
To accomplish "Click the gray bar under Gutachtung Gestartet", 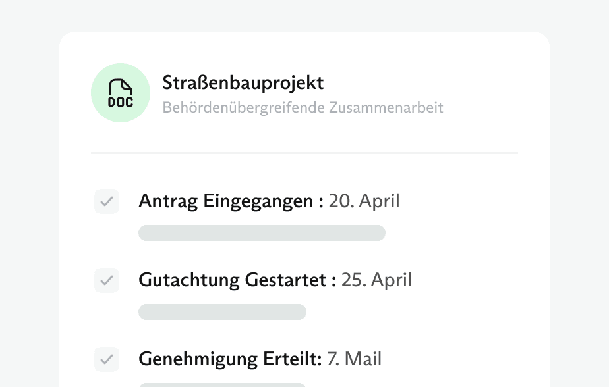I will pos(222,312).
